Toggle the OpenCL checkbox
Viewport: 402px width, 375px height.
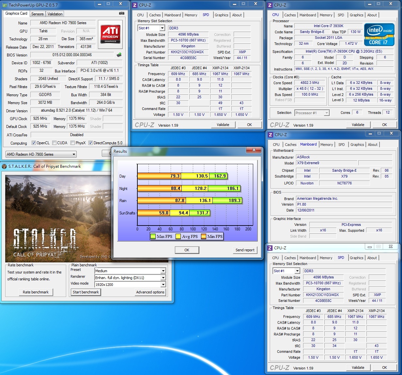(x=34, y=143)
